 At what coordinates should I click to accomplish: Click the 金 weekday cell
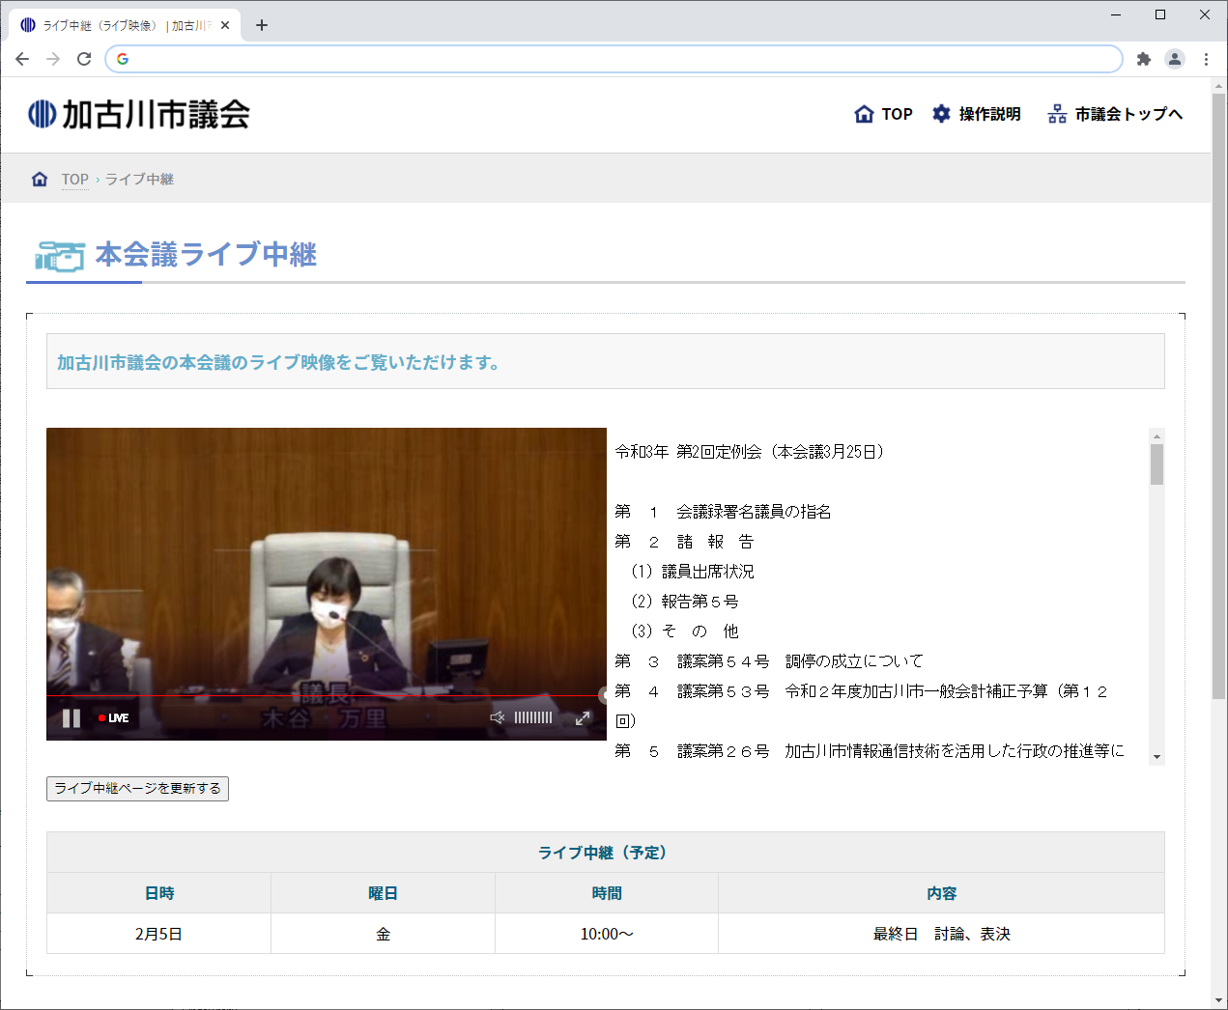coord(383,934)
